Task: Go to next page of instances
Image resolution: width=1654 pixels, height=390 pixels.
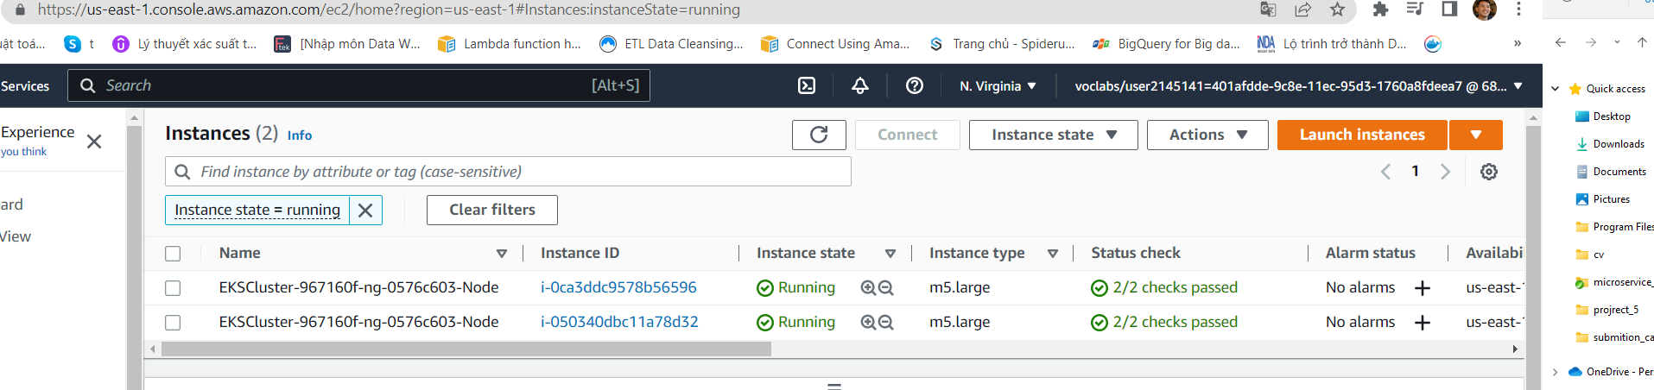Action: click(1445, 172)
